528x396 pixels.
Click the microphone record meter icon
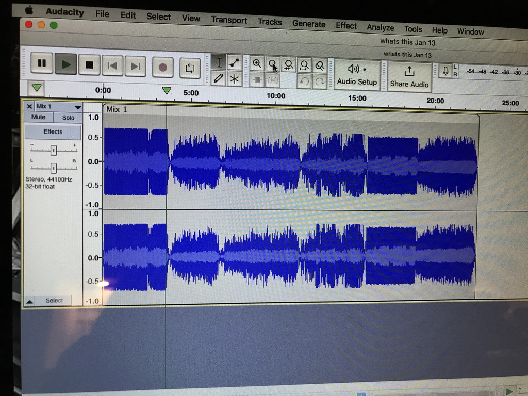445,71
